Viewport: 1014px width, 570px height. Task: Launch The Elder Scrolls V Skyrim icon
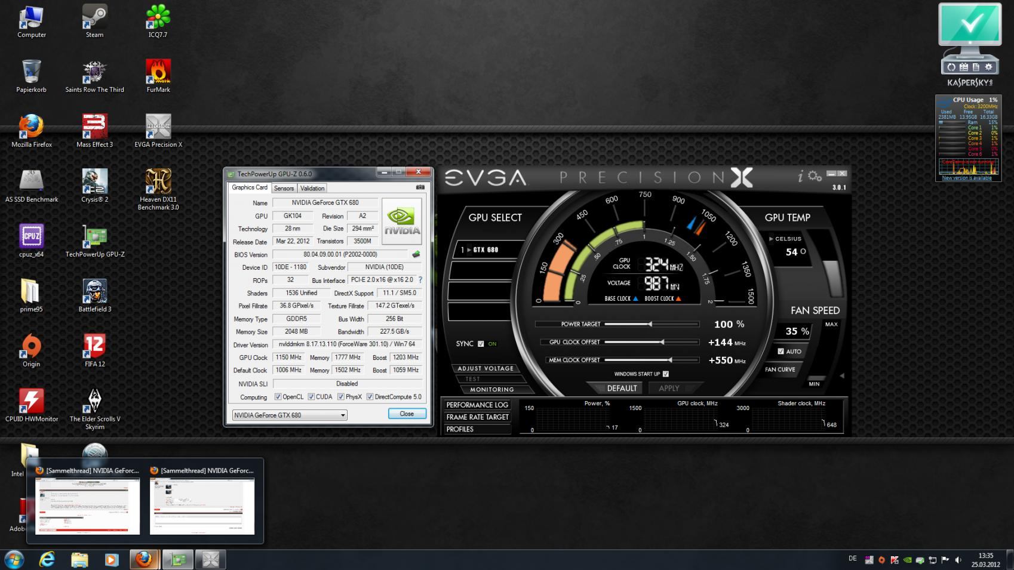click(94, 409)
